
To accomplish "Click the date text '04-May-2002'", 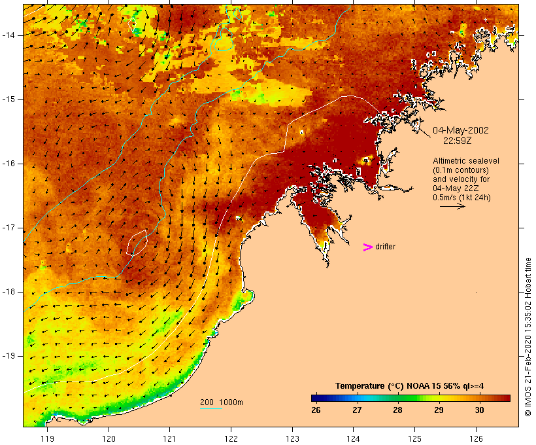I will coord(460,130).
